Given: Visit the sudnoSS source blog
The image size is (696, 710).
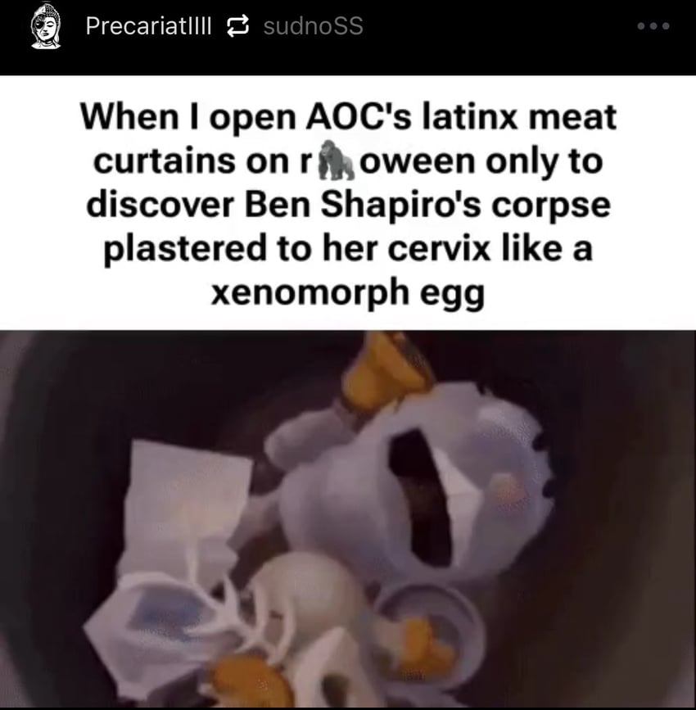Looking at the screenshot, I should [314, 26].
